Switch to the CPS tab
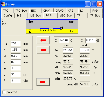The width and height of the screenshot is (104, 97). (72, 11)
